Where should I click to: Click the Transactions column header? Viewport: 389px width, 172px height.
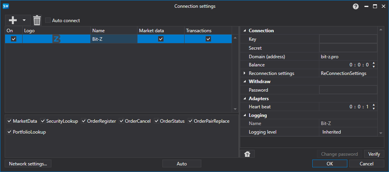tap(208, 31)
